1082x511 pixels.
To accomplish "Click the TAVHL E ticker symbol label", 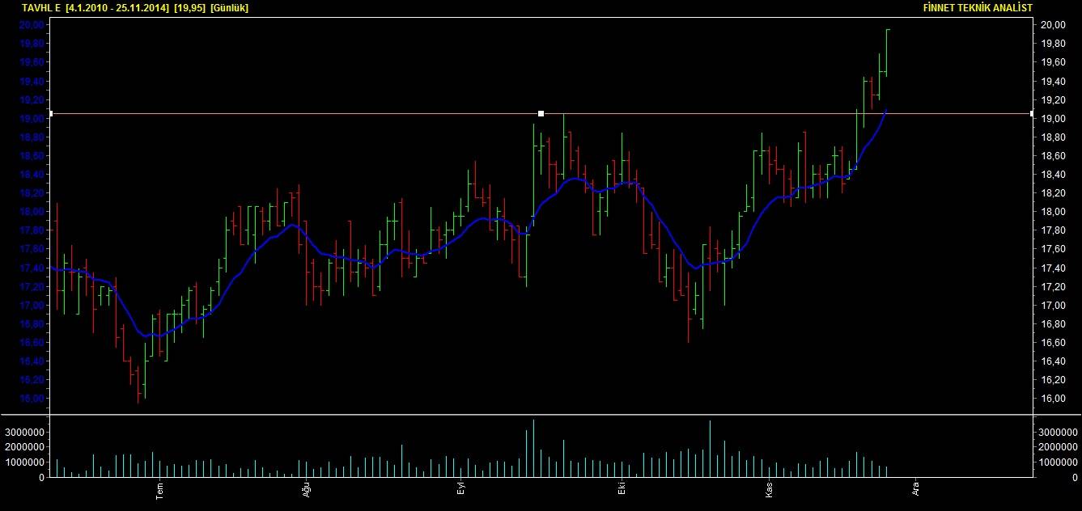I will (x=41, y=7).
